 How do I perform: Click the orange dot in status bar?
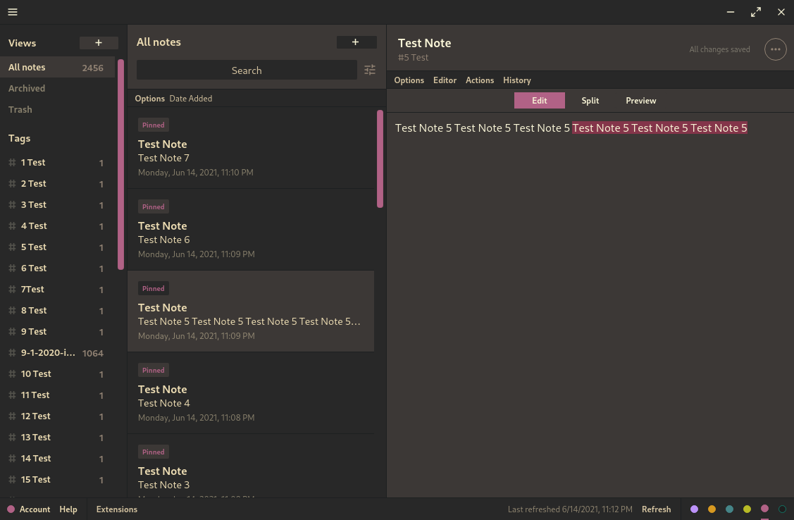point(712,509)
